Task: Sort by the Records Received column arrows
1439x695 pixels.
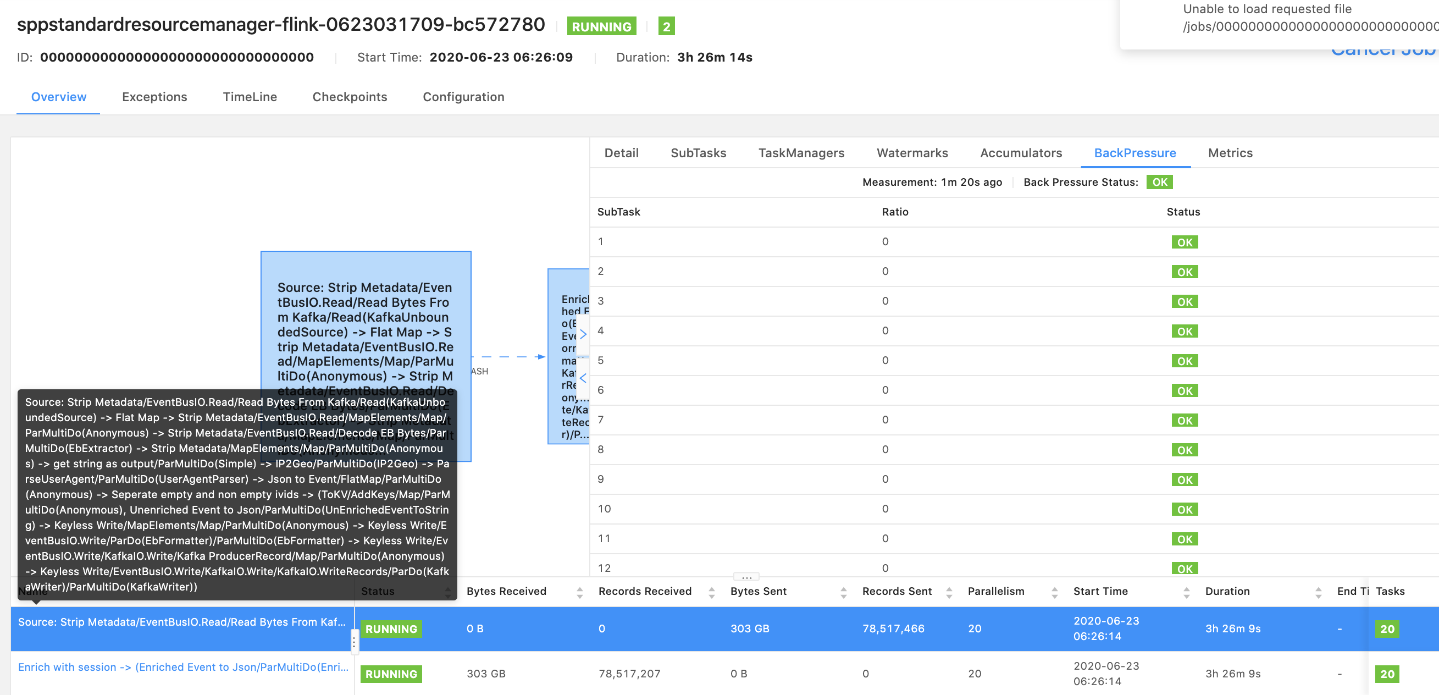Action: pos(711,592)
